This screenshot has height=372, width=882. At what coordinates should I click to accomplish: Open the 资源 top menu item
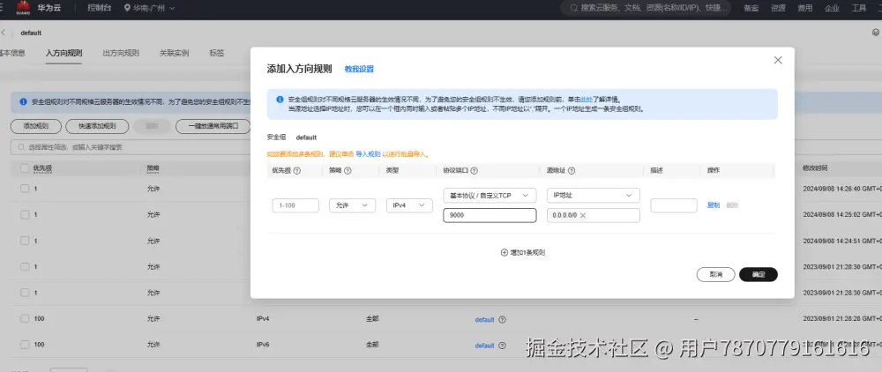click(779, 9)
